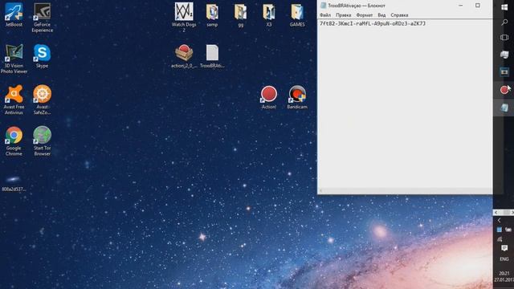Viewport: 514px width, 289px height.
Task: Open Task View from the taskbar
Action: pos(504,38)
